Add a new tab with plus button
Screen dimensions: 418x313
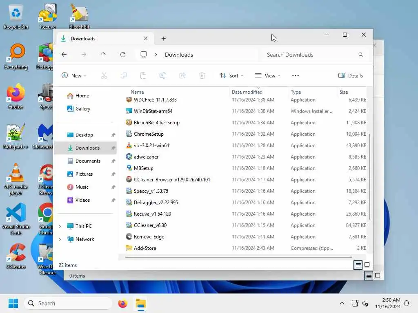[x=164, y=39]
